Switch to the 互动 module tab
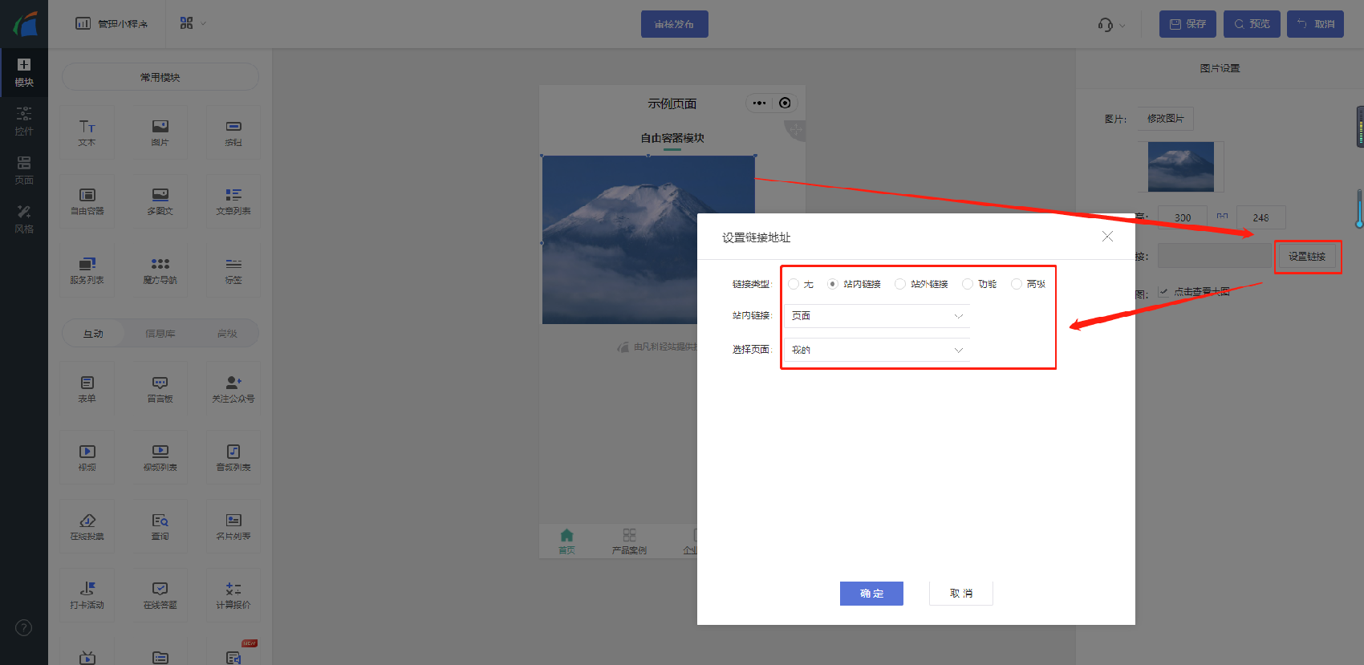Image resolution: width=1364 pixels, height=665 pixels. tap(93, 334)
